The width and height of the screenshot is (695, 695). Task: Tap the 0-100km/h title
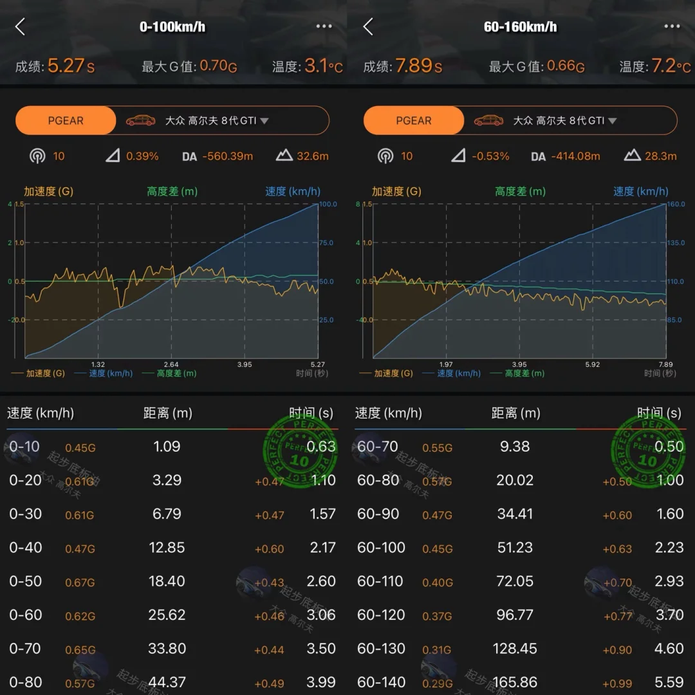pyautogui.click(x=172, y=26)
